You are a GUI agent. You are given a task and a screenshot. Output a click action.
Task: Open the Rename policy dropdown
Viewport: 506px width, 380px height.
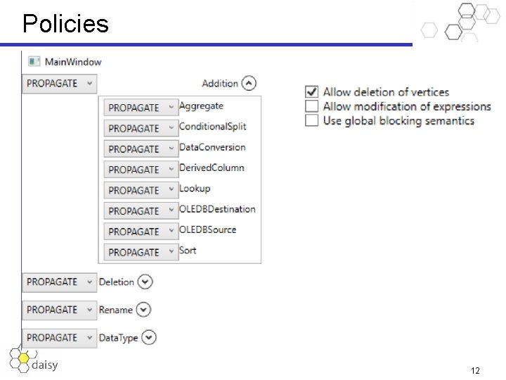coord(60,310)
